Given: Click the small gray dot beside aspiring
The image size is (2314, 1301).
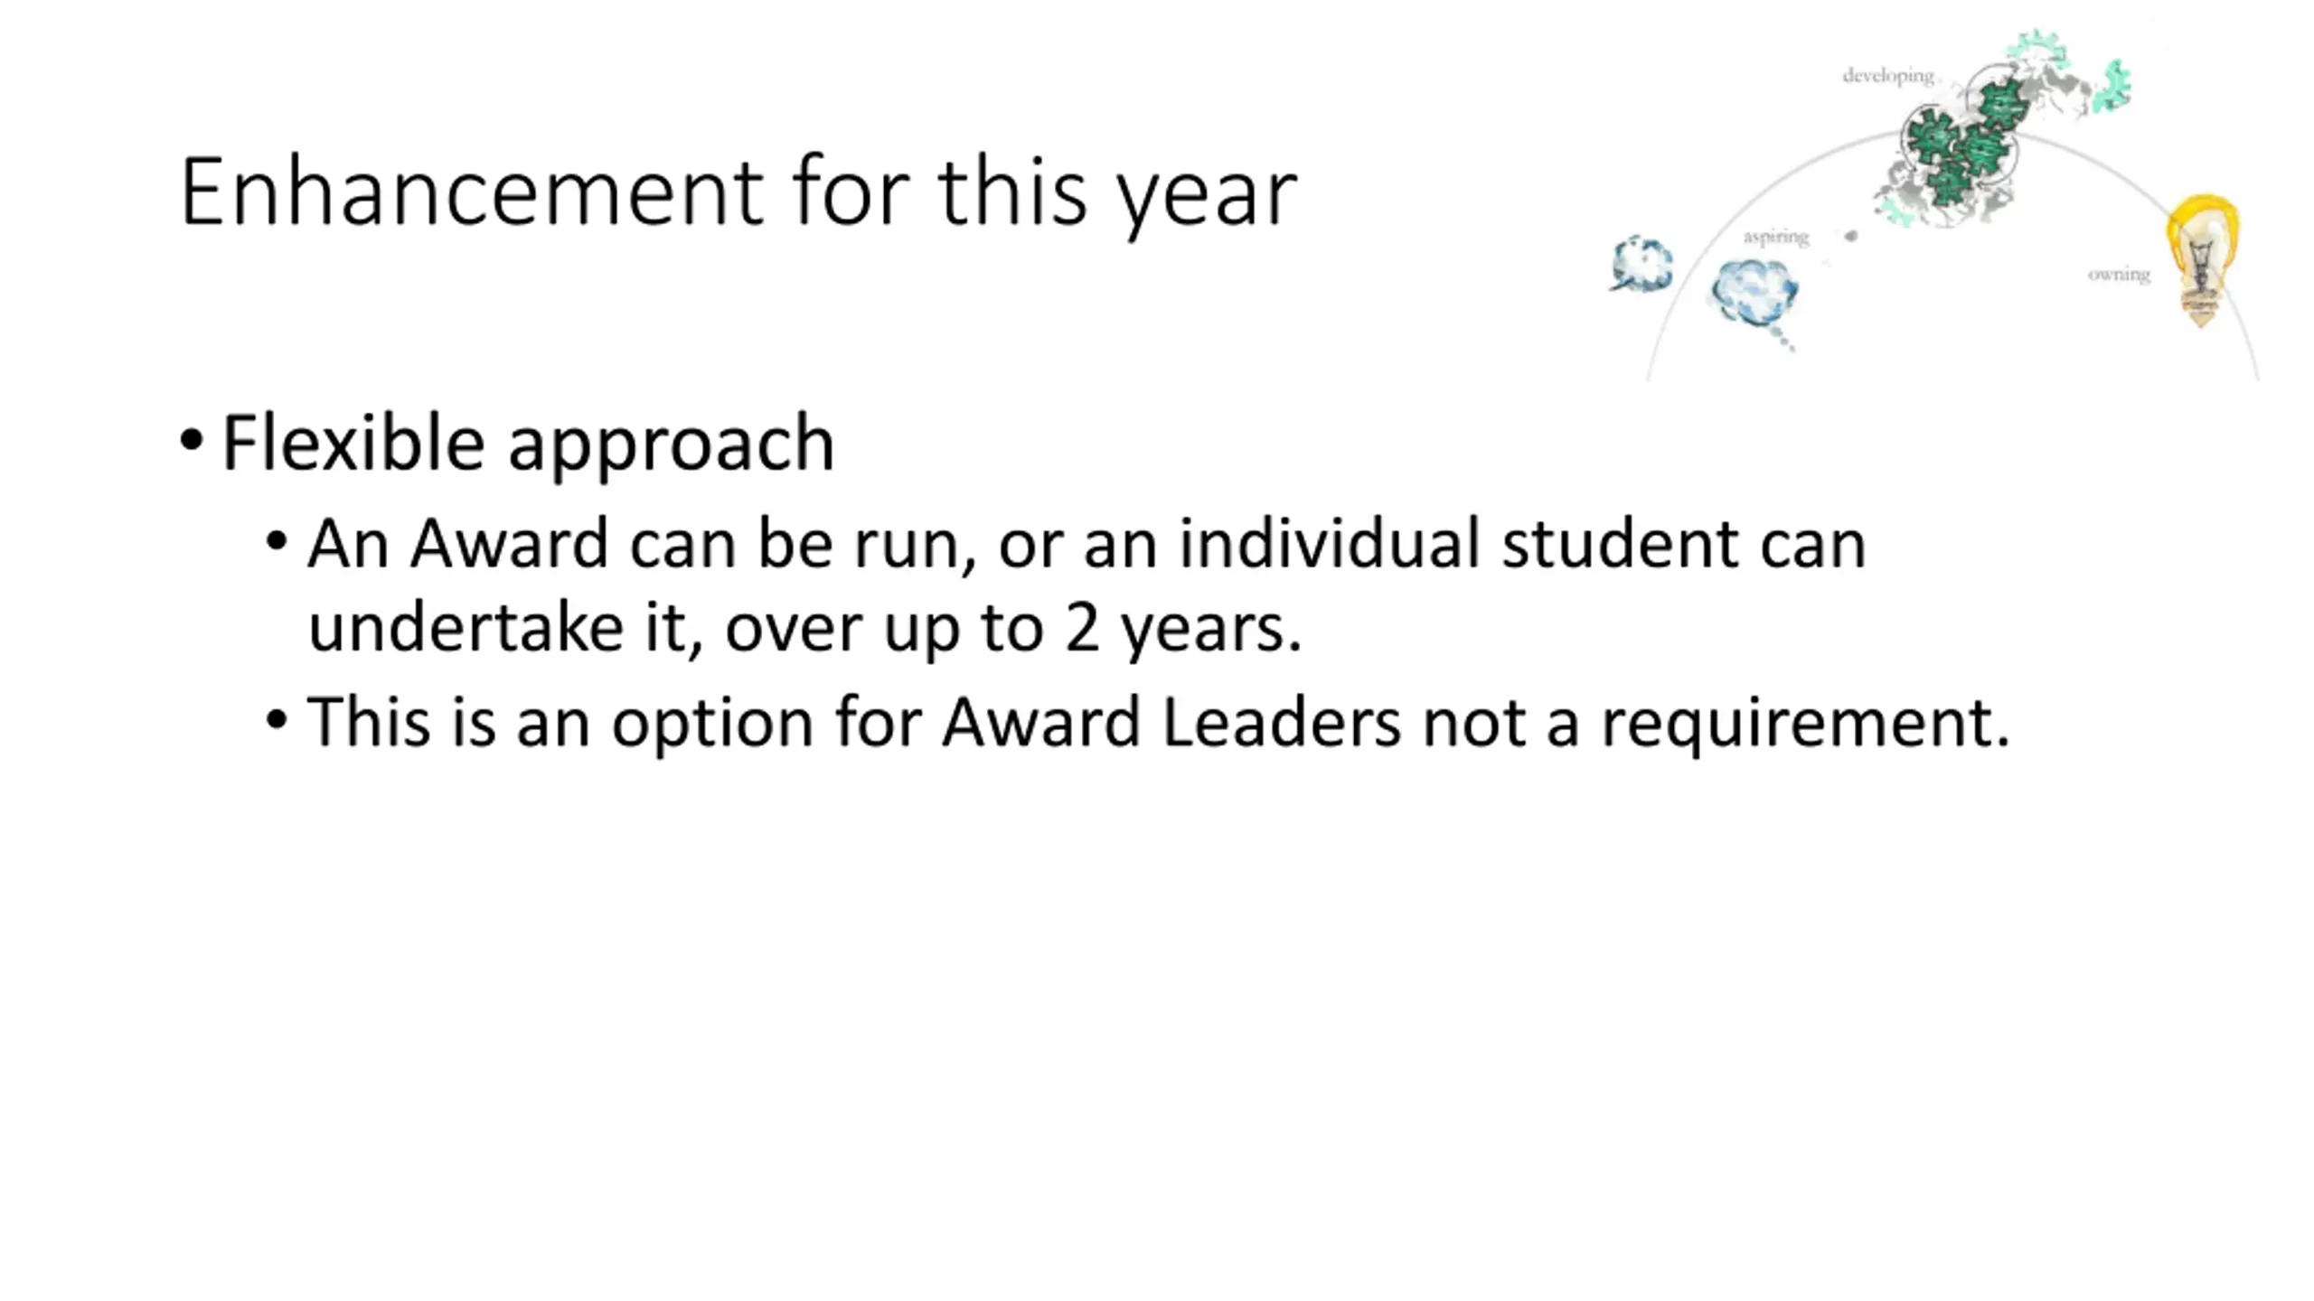Looking at the screenshot, I should pyautogui.click(x=1850, y=237).
